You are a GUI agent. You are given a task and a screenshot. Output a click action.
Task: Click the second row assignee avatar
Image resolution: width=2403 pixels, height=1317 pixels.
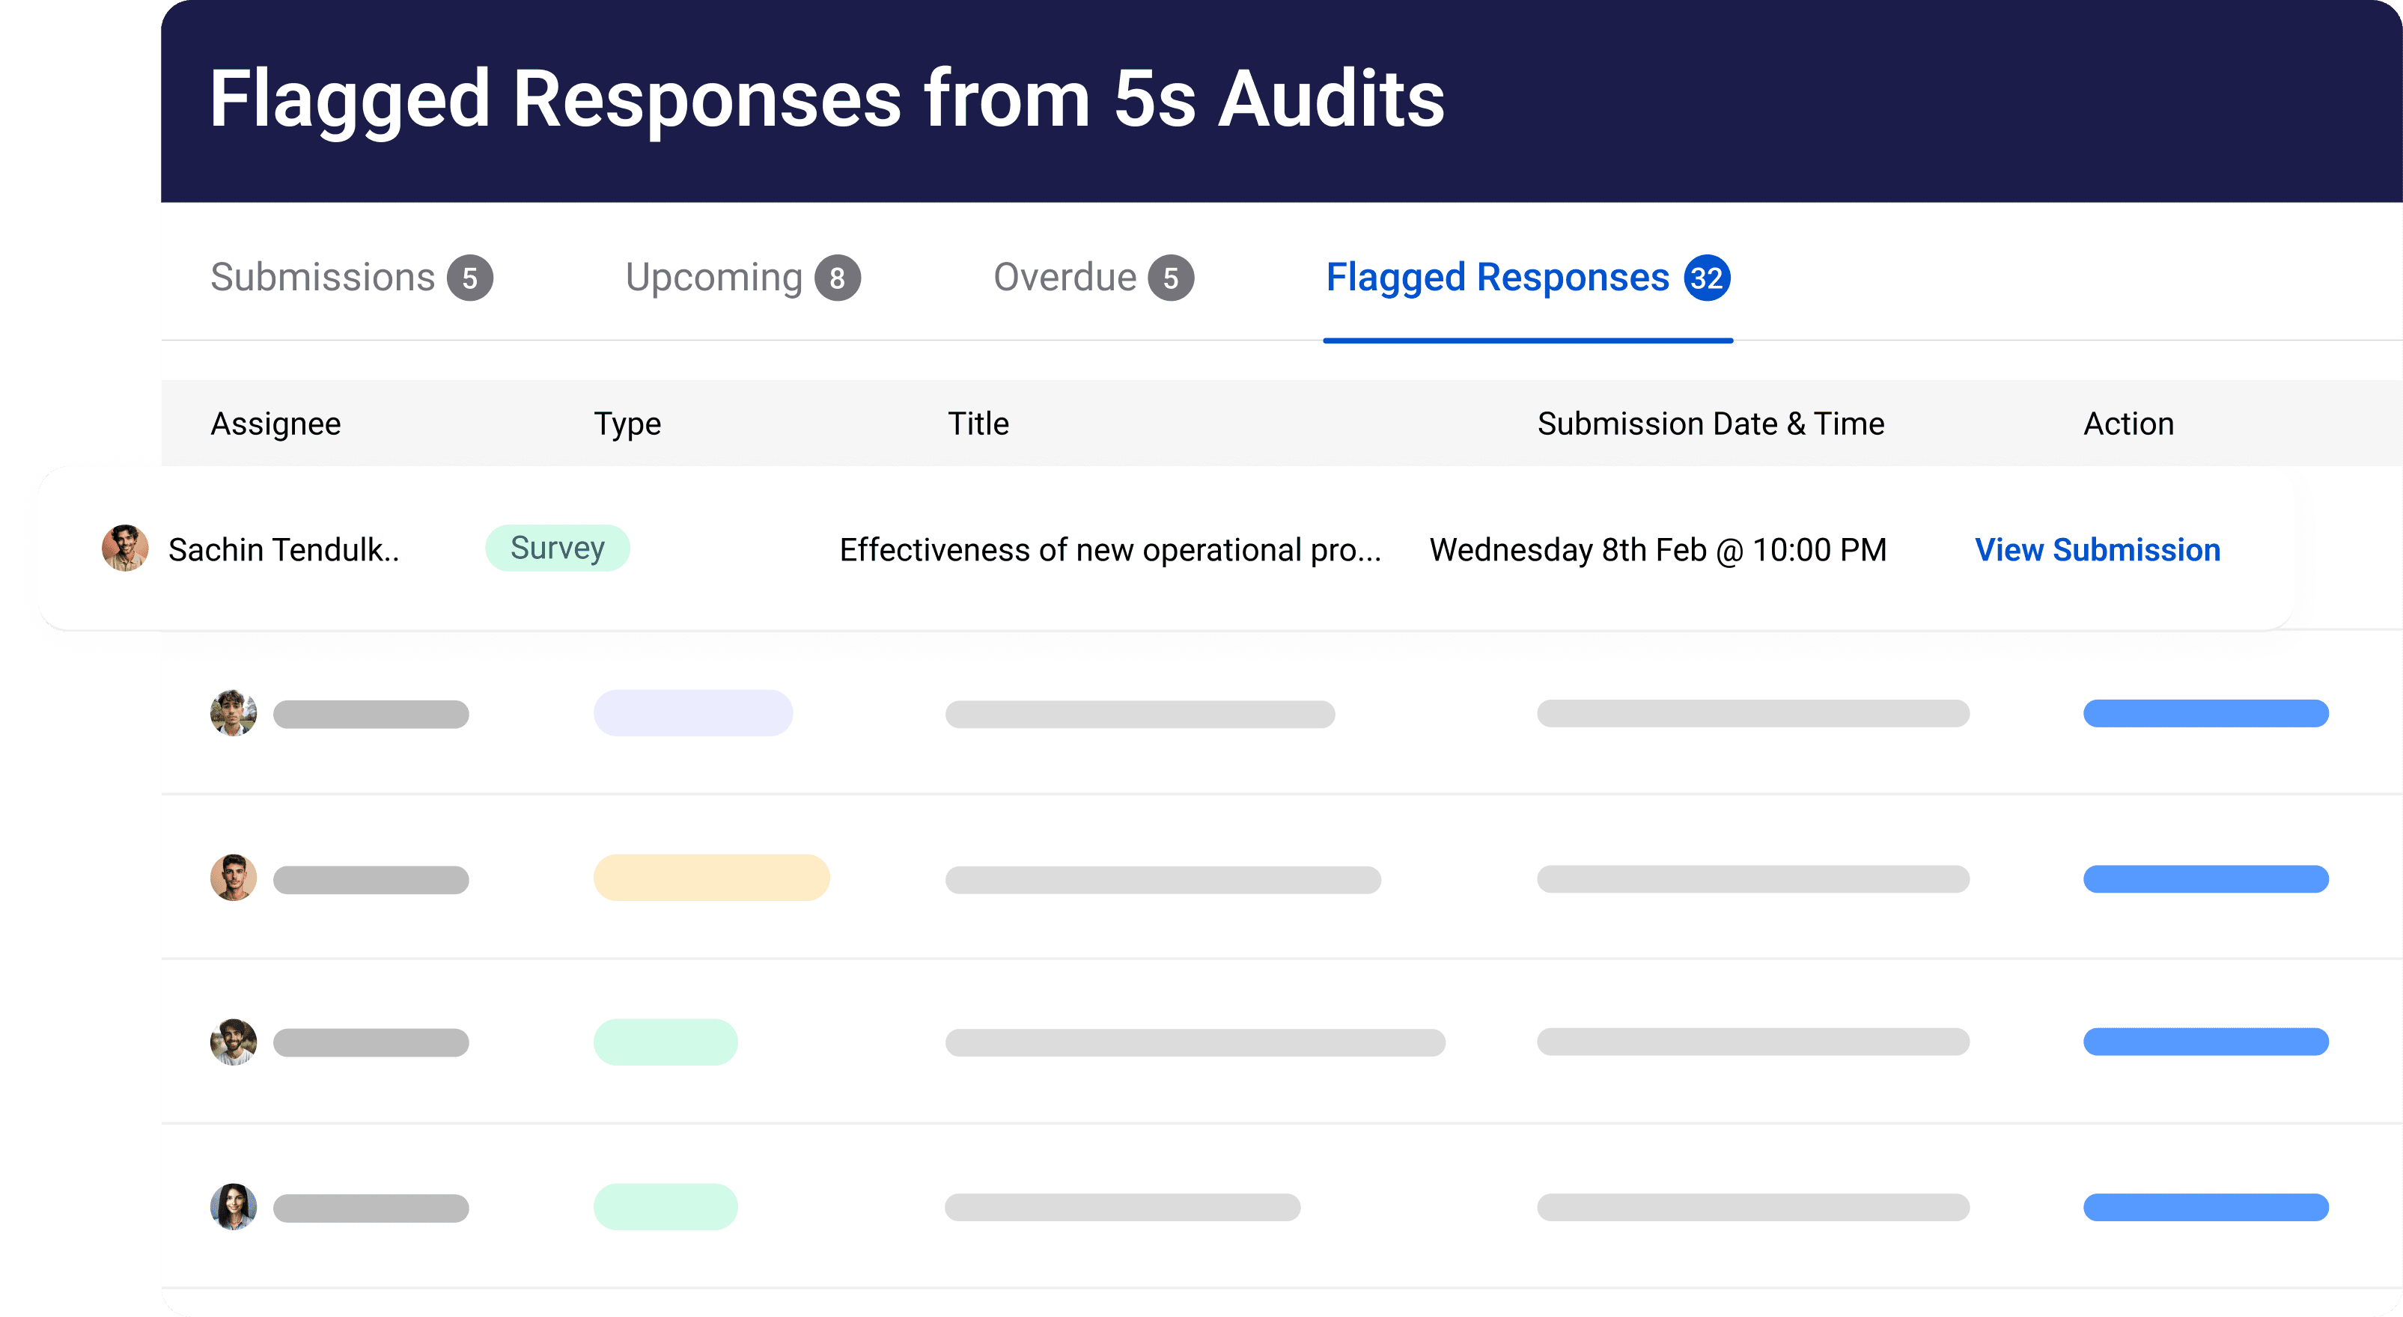pos(234,714)
